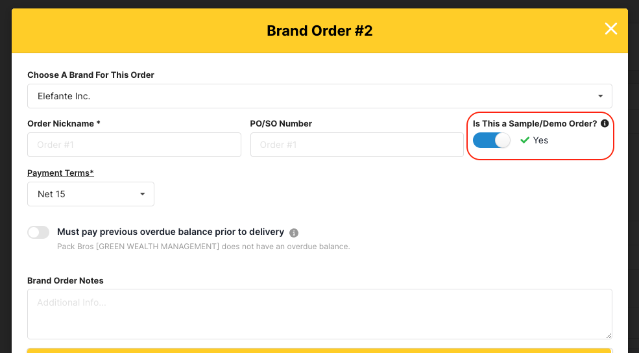Screen dimensions: 639x353
Task: Open the Net 15 payment terms dropdown
Action: pos(90,194)
